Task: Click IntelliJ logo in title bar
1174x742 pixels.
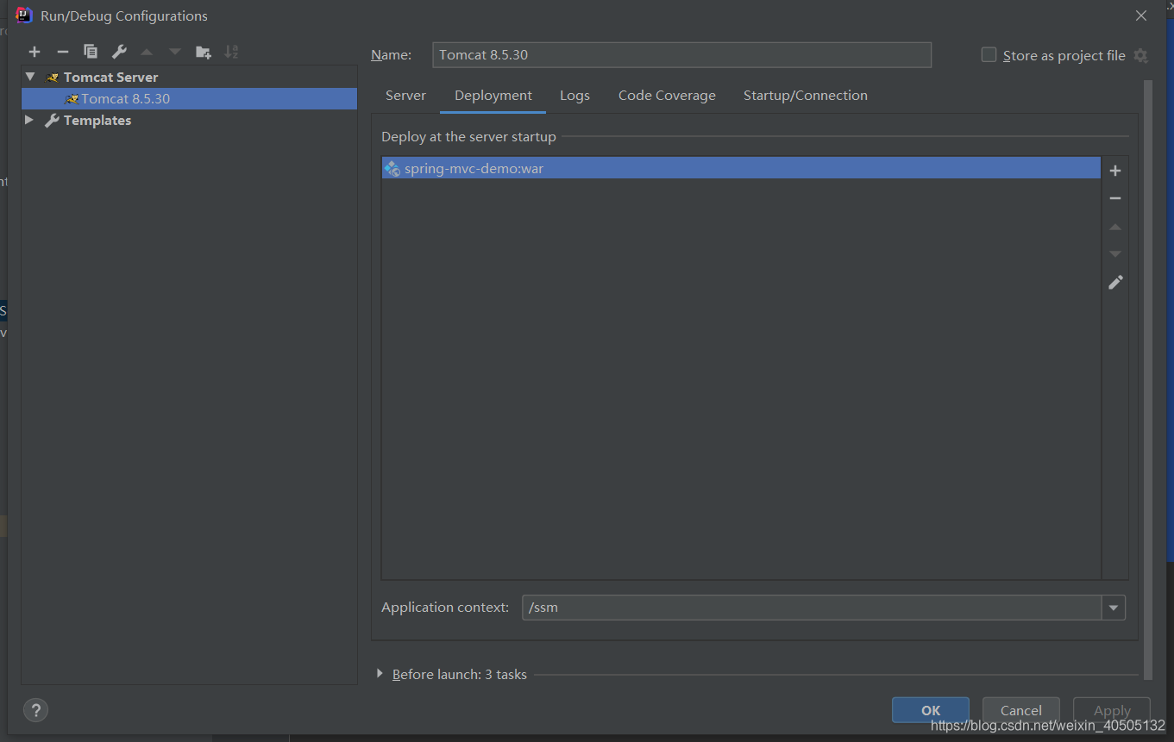Action: (x=24, y=16)
